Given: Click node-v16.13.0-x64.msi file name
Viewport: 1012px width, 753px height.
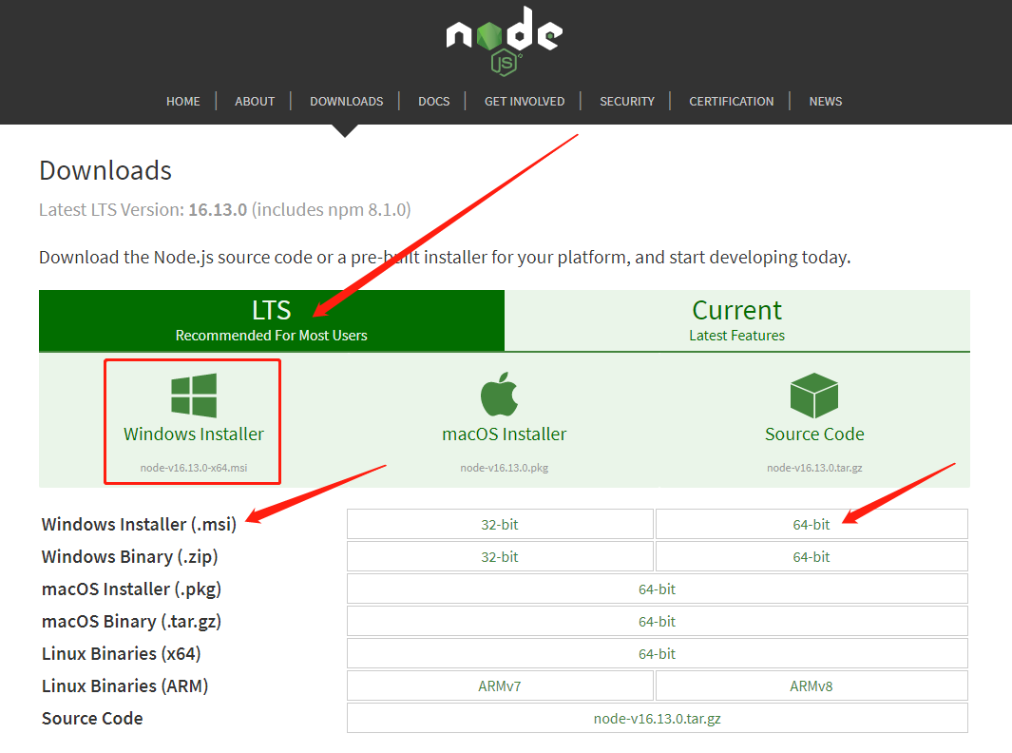Looking at the screenshot, I should pos(194,468).
